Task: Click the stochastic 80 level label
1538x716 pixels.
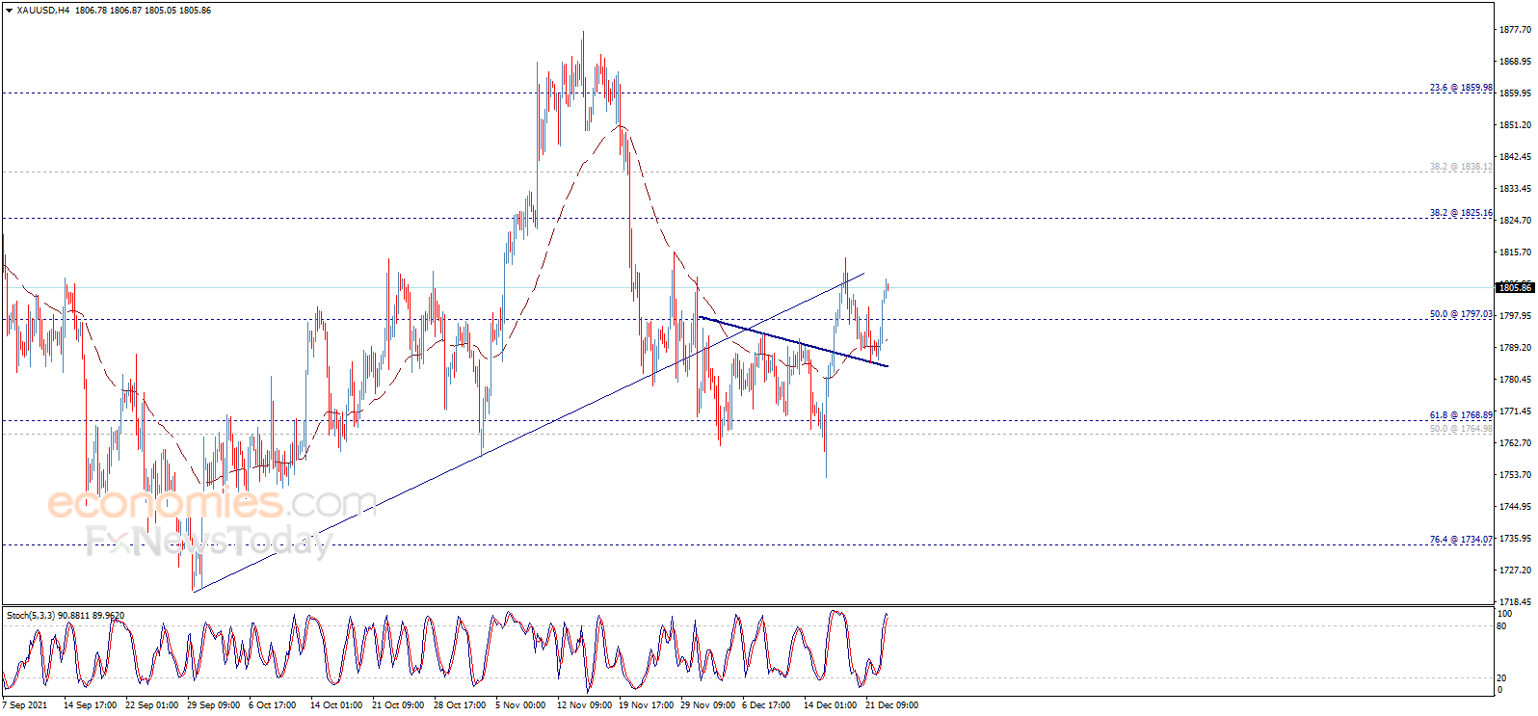Action: [x=1501, y=626]
